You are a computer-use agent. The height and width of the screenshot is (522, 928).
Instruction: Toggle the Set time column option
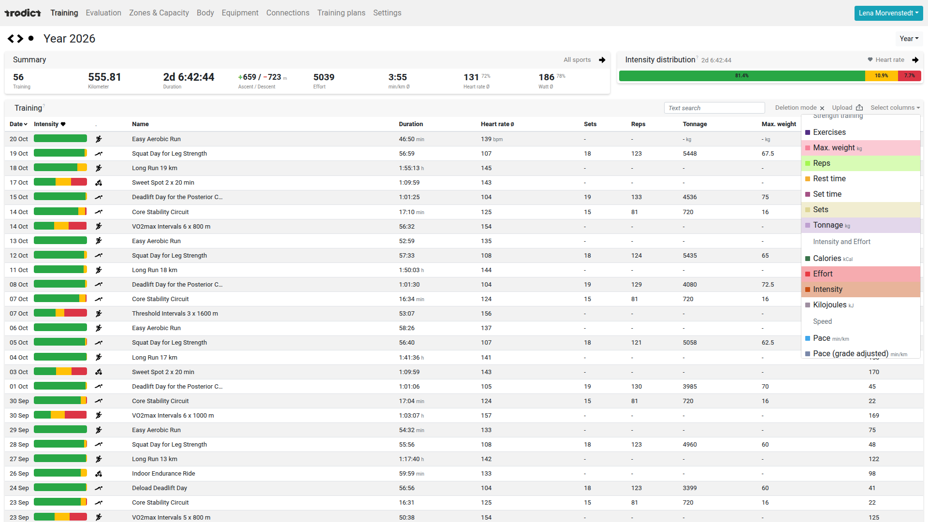point(860,194)
